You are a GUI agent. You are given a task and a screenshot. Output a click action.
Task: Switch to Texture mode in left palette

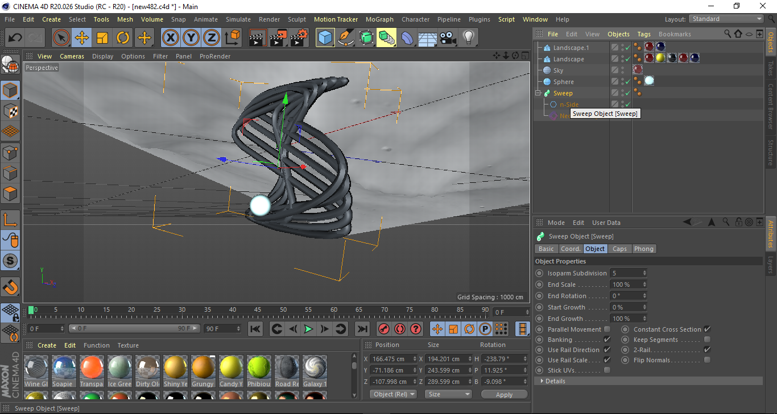(x=10, y=111)
